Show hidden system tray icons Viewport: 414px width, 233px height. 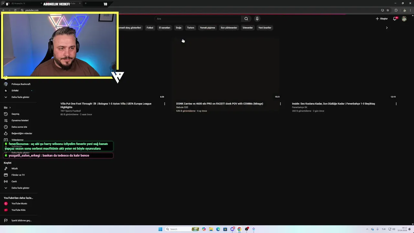point(367,229)
